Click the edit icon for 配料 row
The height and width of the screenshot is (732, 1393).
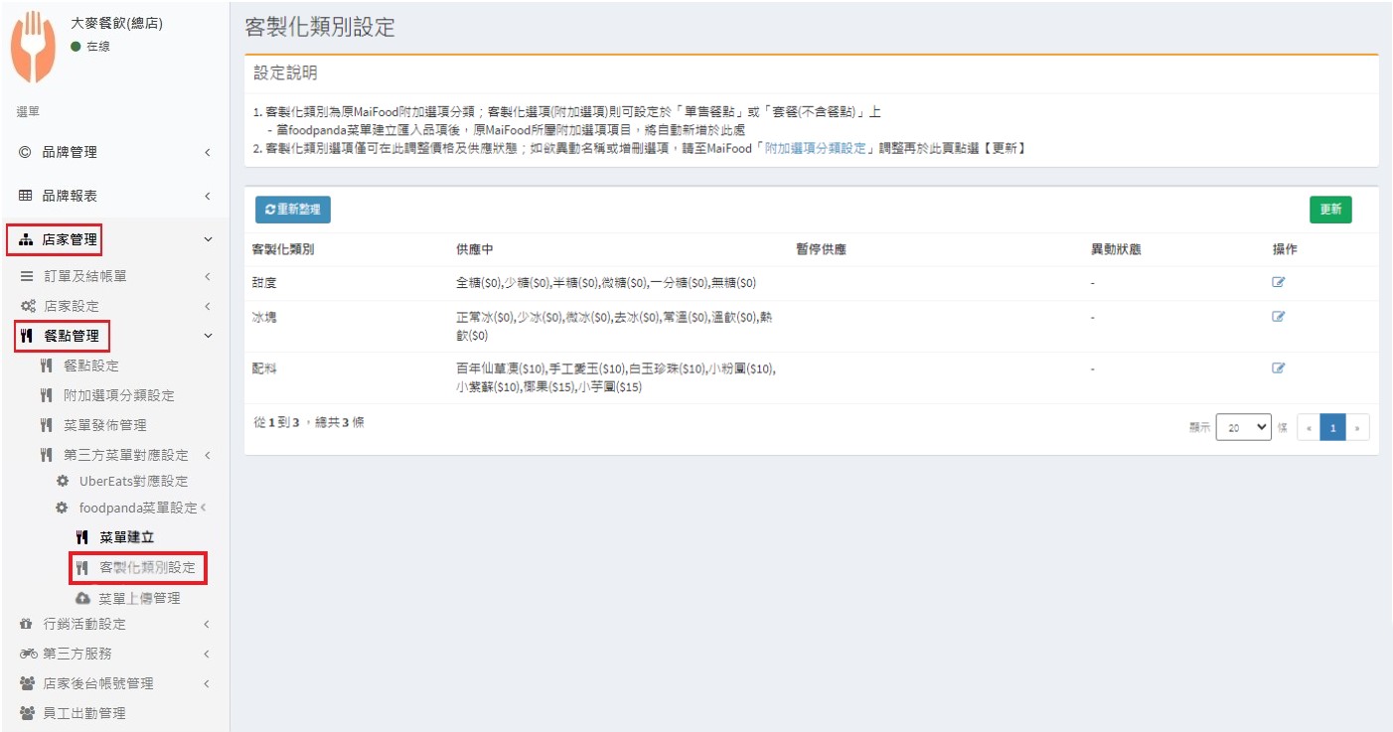tap(1278, 367)
